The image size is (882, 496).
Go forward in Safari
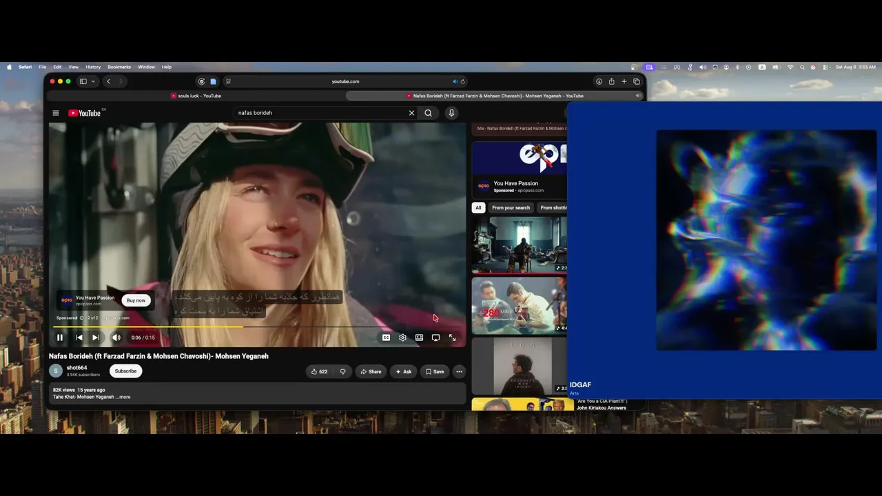(121, 81)
